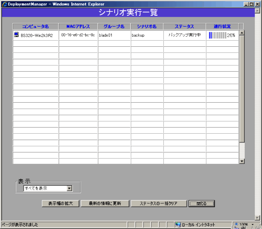Click the シナリオ名 column header
Screen dimensions: 262x229
point(147,26)
